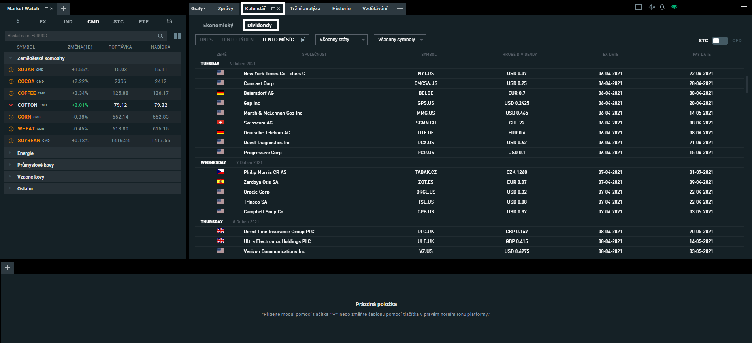Switch to the Tržní analýza tab
752x343 pixels.
click(x=305, y=8)
